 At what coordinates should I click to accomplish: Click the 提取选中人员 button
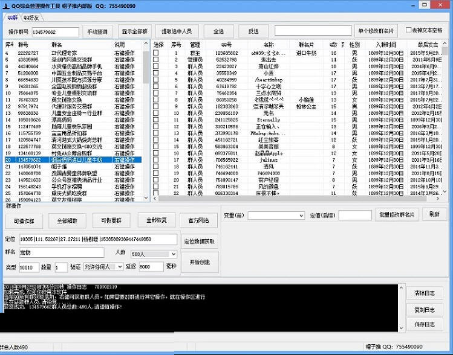tap(177, 31)
